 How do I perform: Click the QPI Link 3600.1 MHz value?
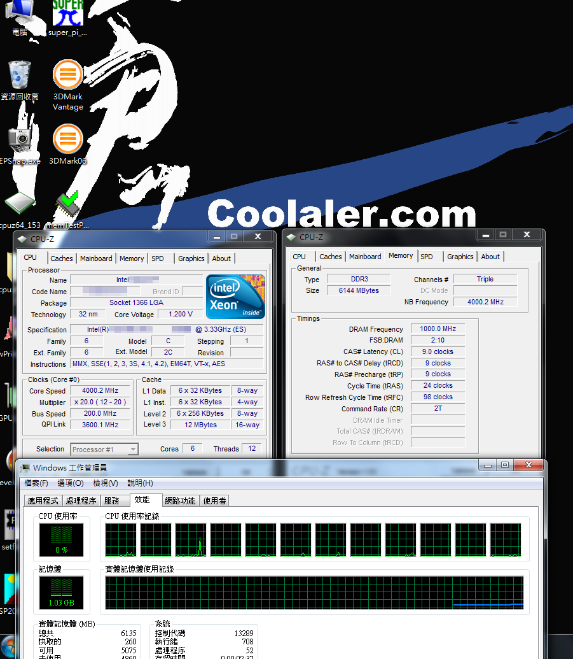click(x=100, y=425)
